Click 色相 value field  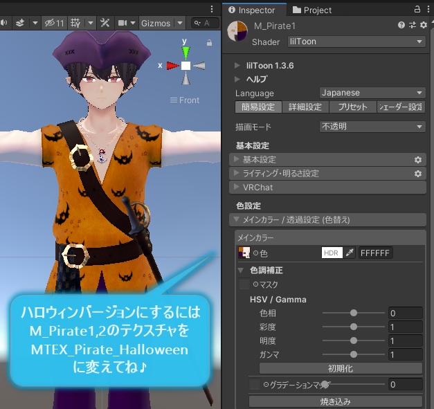[406, 313]
